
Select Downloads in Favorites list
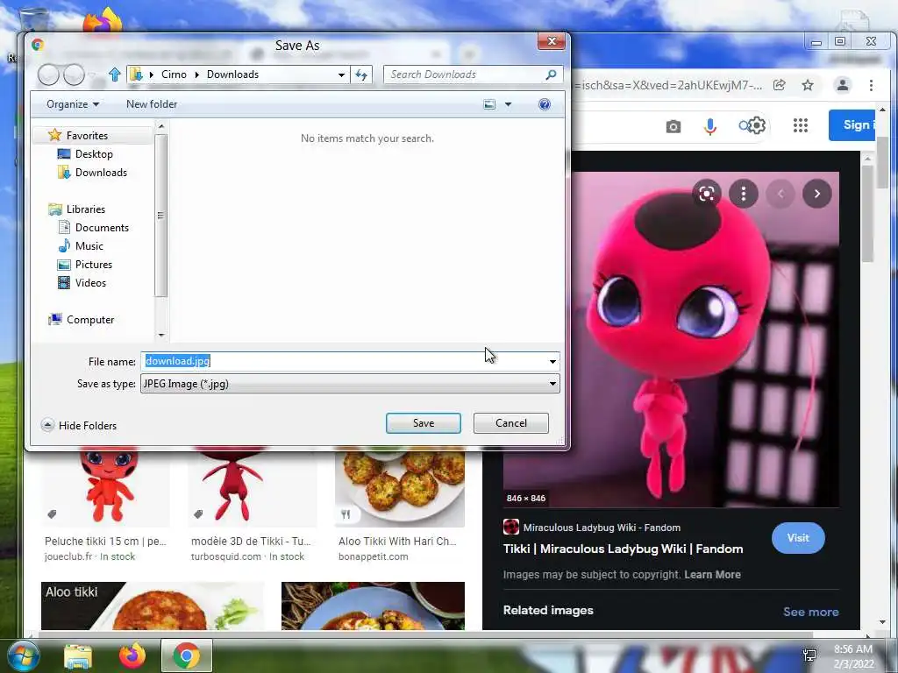pos(101,173)
